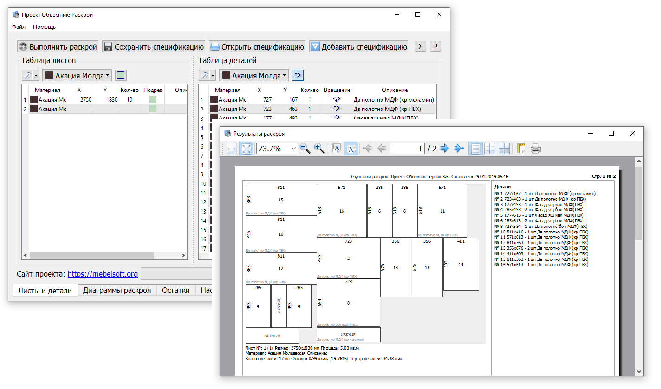This screenshot has height=389, width=661.
Task: Switch to the Диаграммы раскроя tab
Action: (117, 291)
